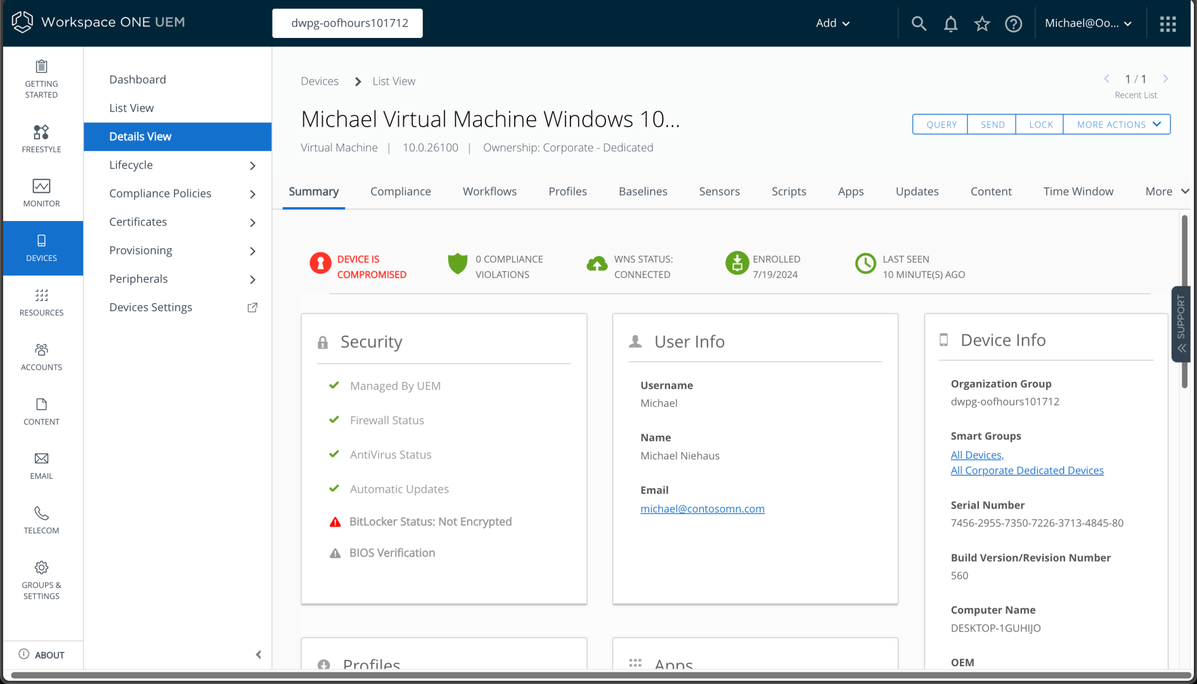Viewport: 1197px width, 684px height.
Task: Open the Telecom phone icon
Action: click(x=41, y=513)
